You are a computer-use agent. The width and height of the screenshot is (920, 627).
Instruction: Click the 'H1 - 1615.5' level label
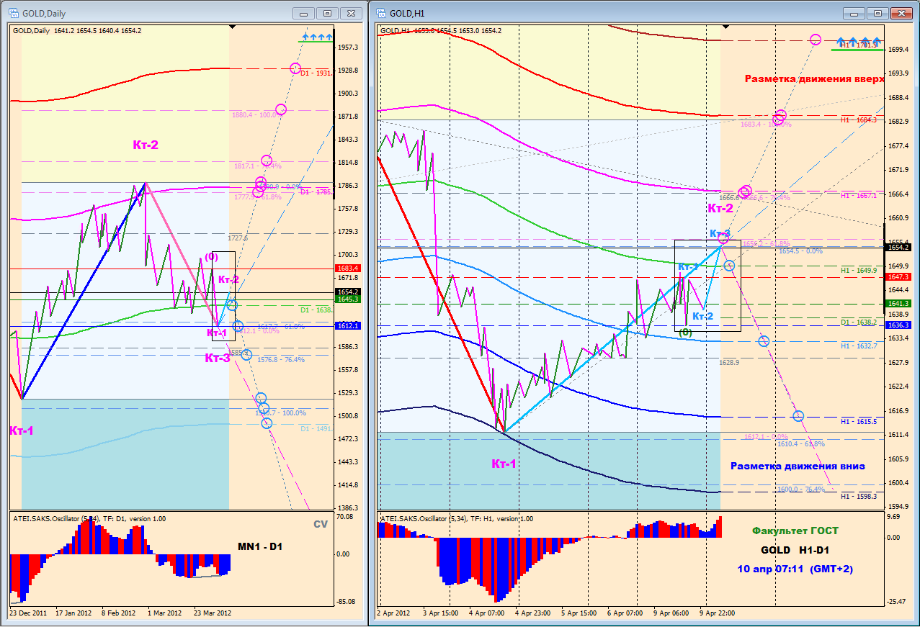(x=858, y=421)
